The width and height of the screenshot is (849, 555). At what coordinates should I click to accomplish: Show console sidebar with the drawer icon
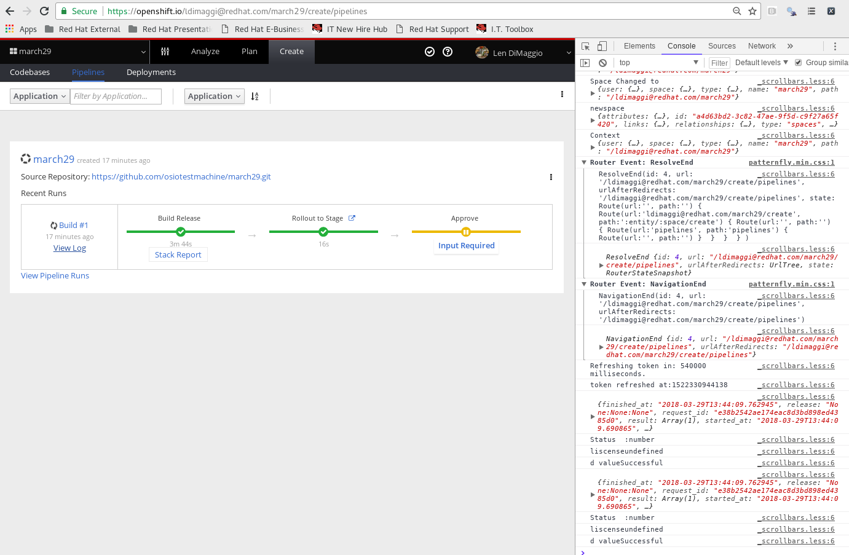coord(585,62)
